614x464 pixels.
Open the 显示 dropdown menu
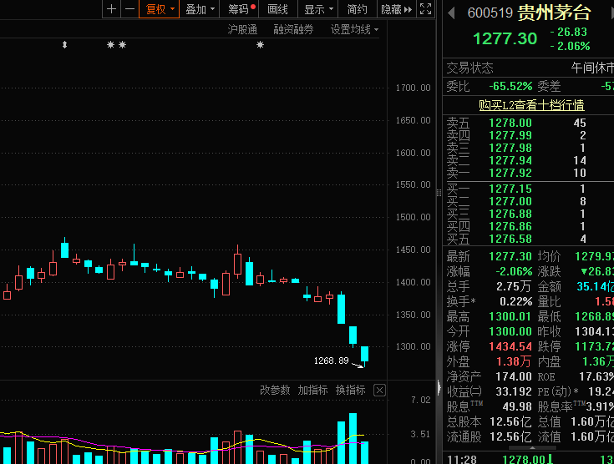click(x=318, y=9)
